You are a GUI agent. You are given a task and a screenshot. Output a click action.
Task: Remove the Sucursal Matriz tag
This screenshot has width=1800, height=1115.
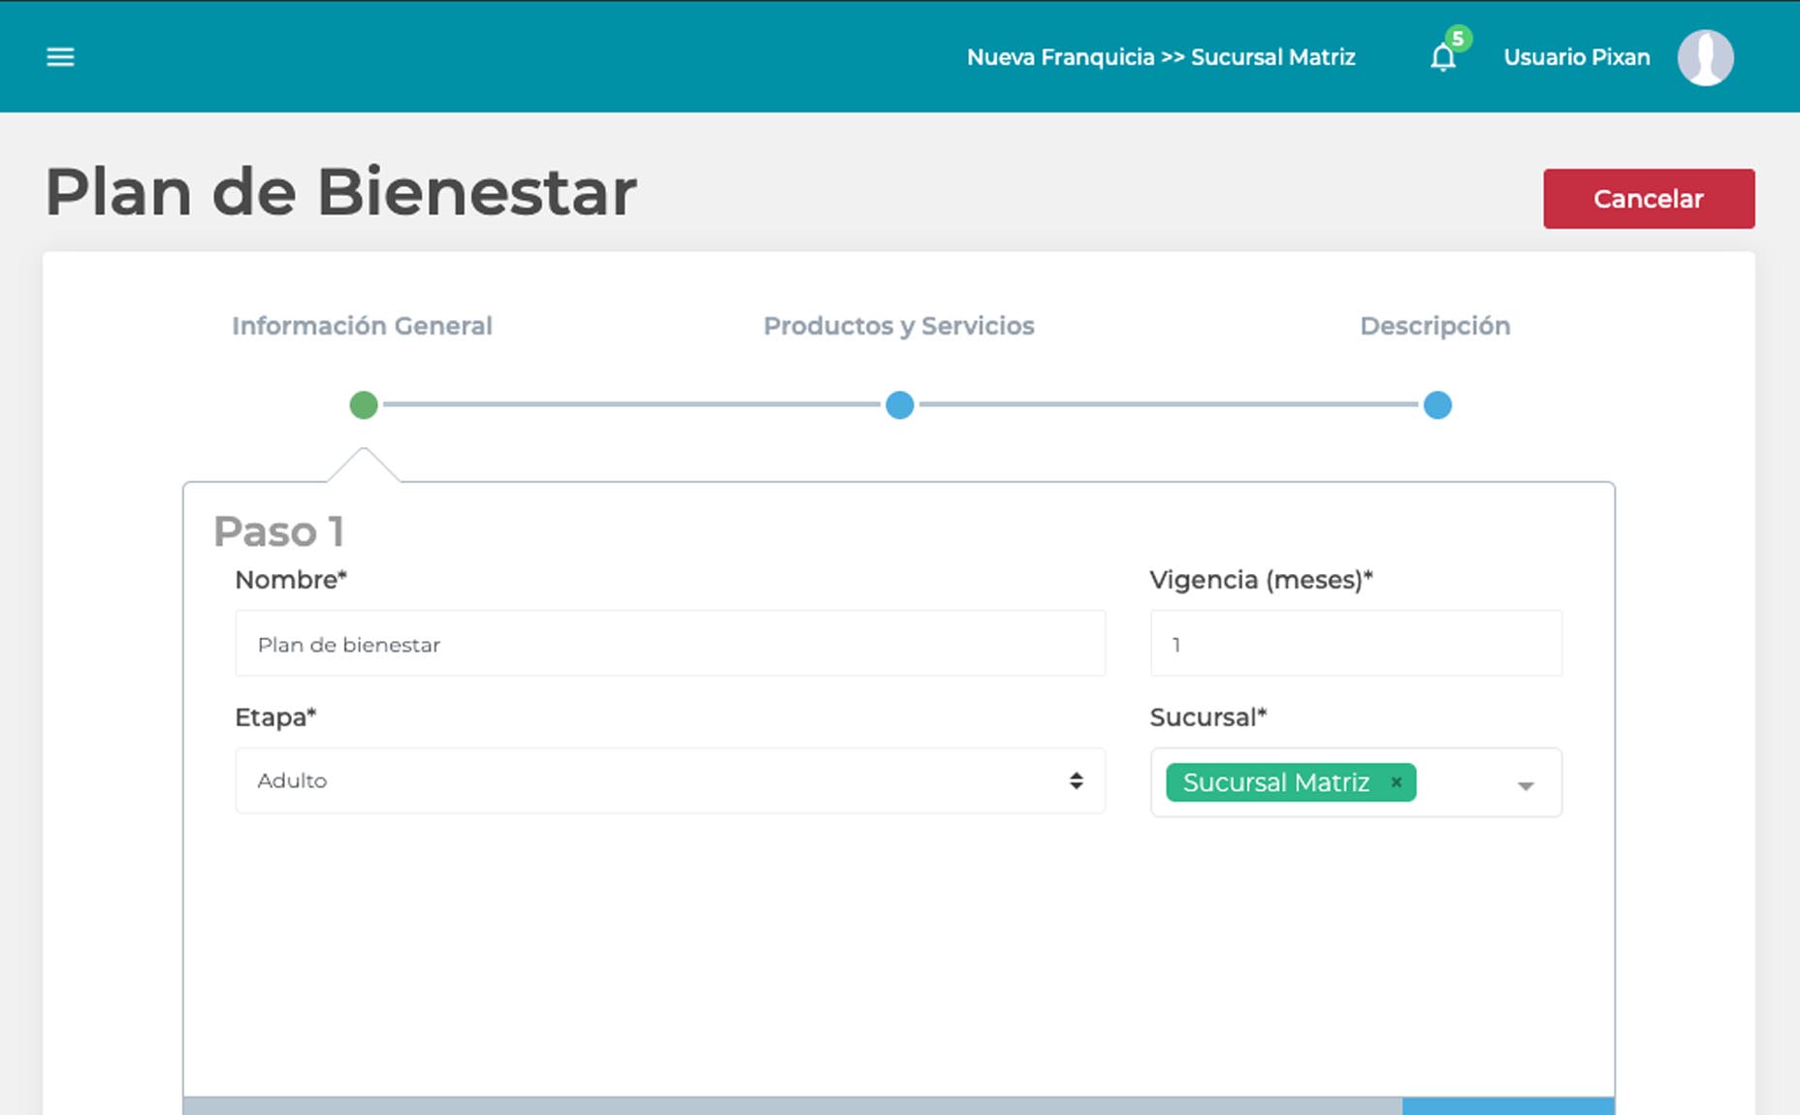pos(1396,782)
